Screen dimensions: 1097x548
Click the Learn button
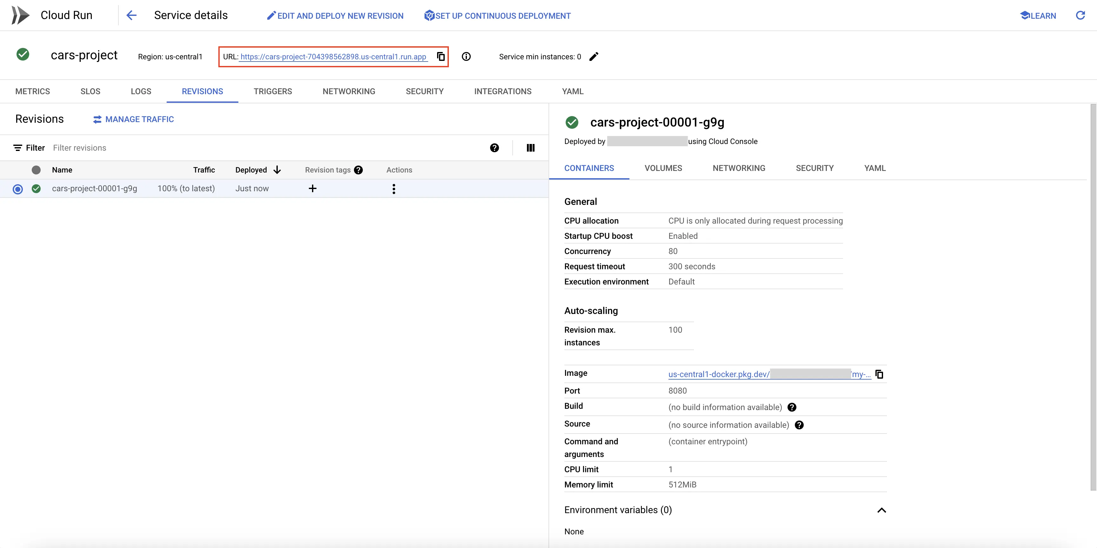(1038, 16)
